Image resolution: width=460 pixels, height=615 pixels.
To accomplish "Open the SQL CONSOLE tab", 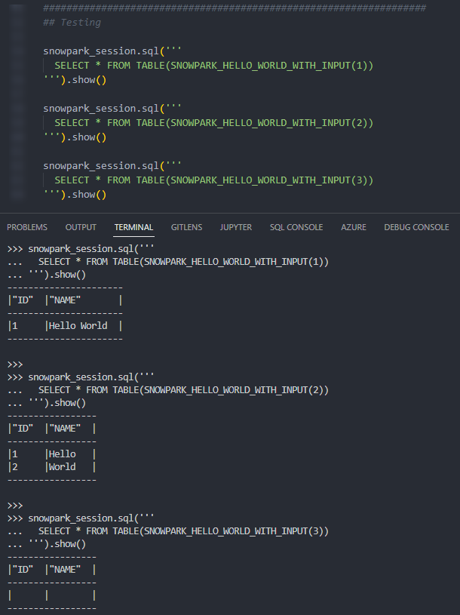I will point(296,227).
